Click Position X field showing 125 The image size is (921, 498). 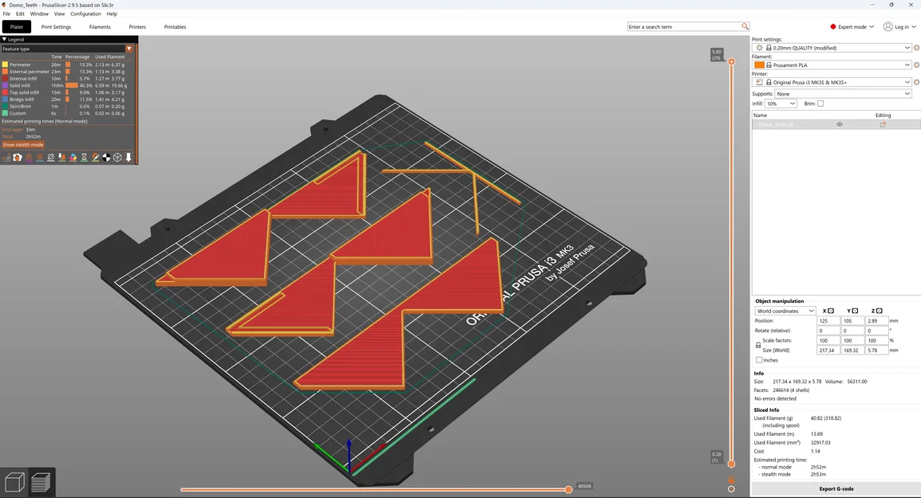[828, 321]
